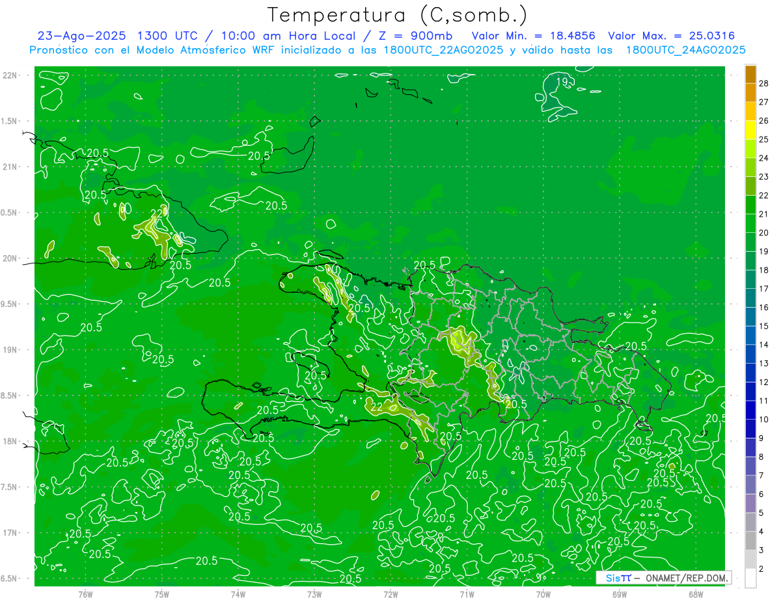Viewport: 781px width, 603px height.
Task: Click the title "Temperatura (C,somb.)"
Action: 398,15
